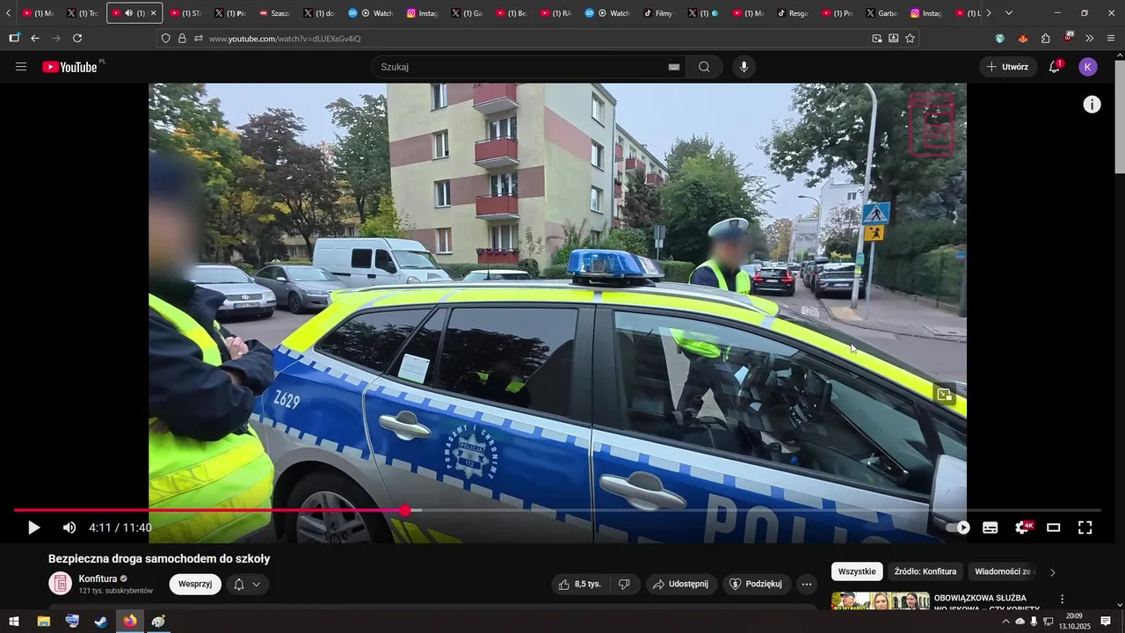Open the Konfitura channel avatar
This screenshot has width=1125, height=633.
tap(60, 584)
